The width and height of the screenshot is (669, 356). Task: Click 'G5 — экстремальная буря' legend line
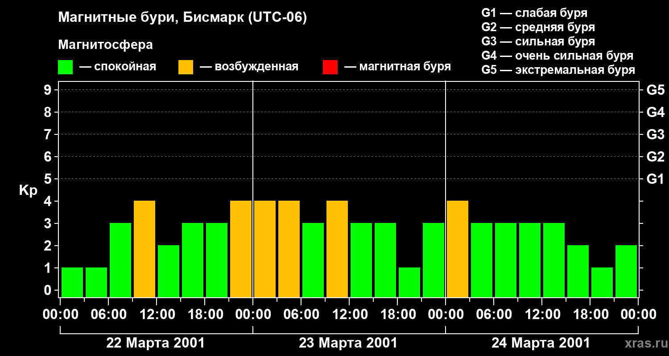[558, 70]
